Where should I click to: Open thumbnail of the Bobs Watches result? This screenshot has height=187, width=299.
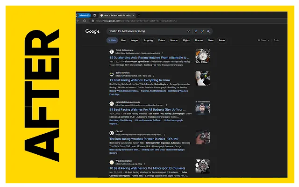202,79
